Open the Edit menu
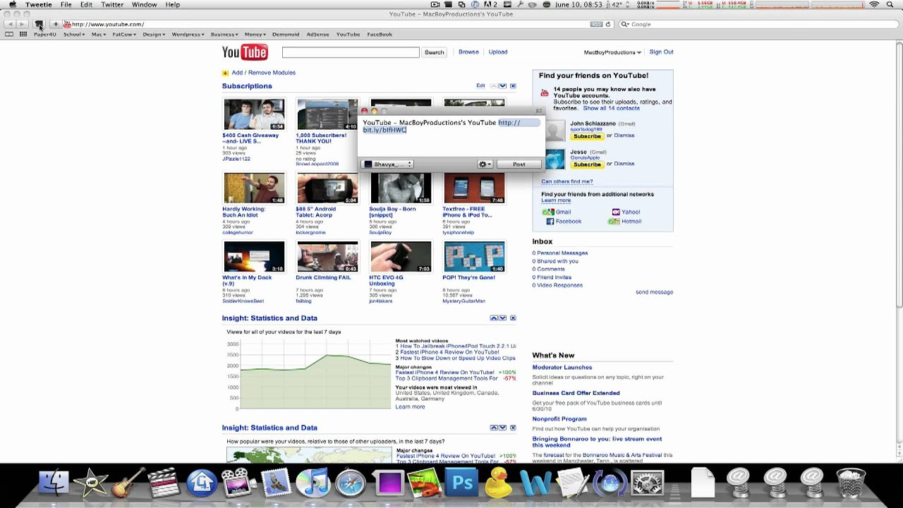This screenshot has width=903, height=508. [x=86, y=5]
